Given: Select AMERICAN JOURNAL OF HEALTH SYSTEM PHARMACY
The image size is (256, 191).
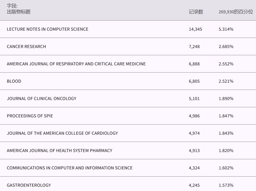Looking at the screenshot, I should point(60,150).
